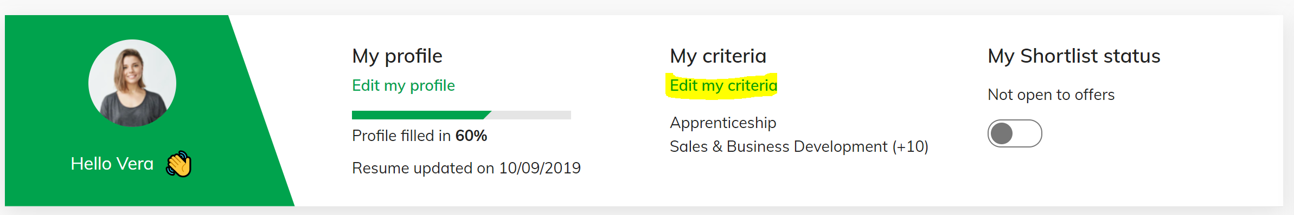Click the green filled part of progress bar
The width and height of the screenshot is (1294, 215).
coord(421,115)
